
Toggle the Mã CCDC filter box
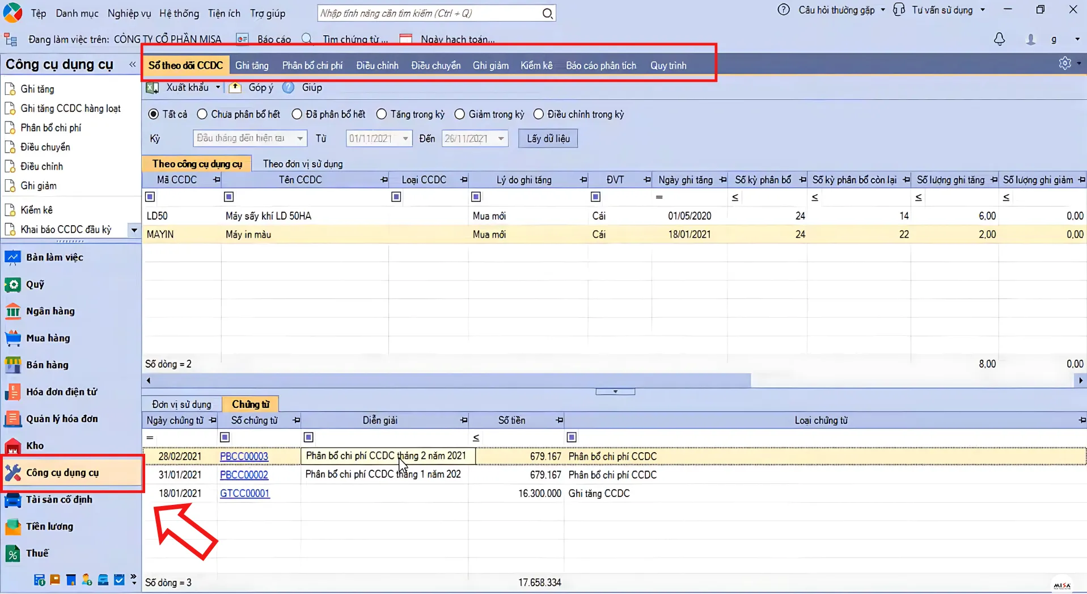[x=150, y=197]
